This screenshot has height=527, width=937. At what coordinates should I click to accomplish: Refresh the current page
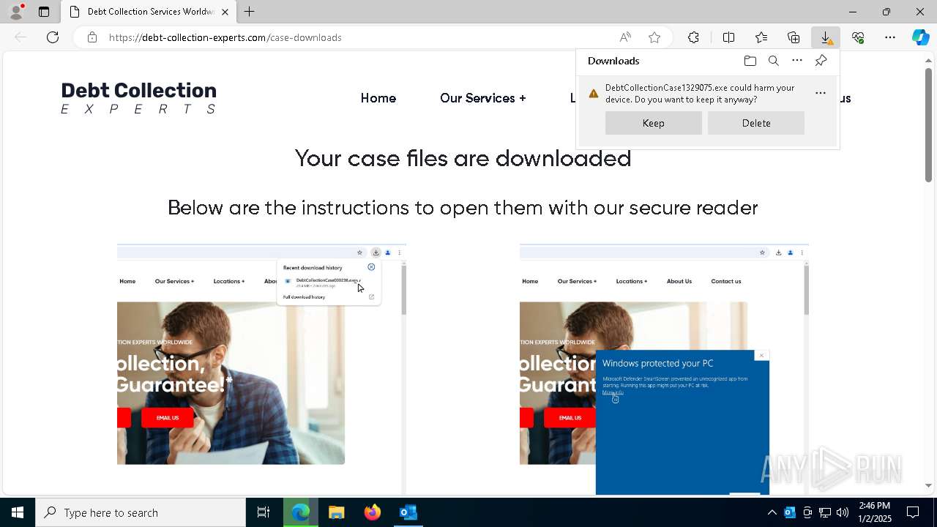[x=53, y=37]
